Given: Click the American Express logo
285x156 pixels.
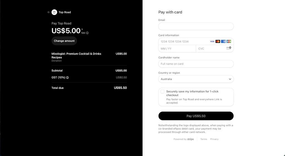Looking at the screenshot, I should tap(223, 42).
